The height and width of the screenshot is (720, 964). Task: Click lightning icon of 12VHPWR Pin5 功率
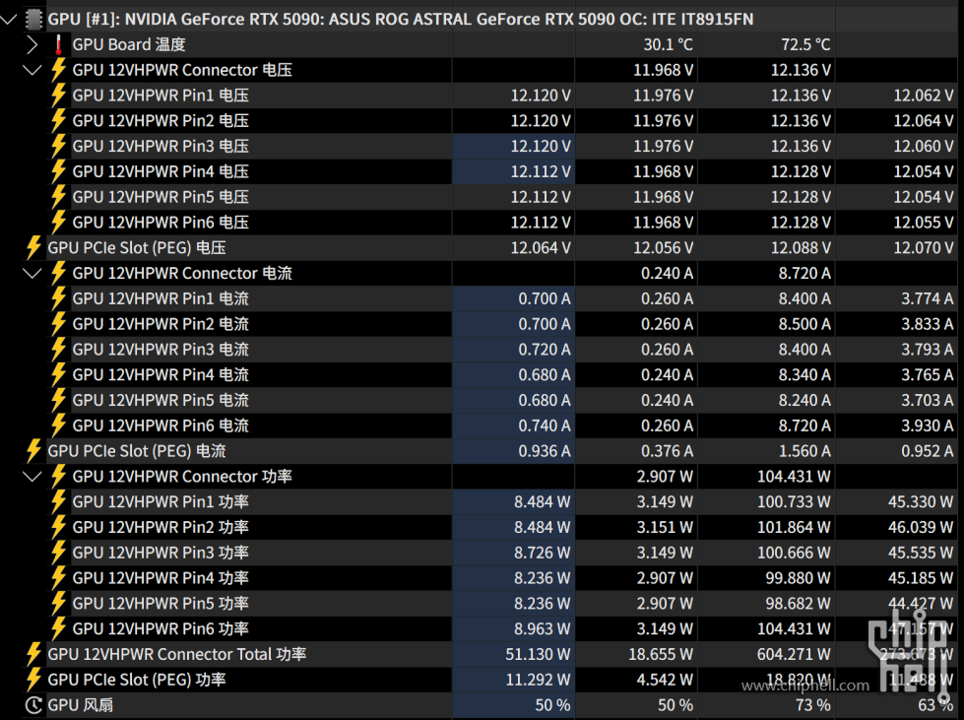pyautogui.click(x=58, y=604)
